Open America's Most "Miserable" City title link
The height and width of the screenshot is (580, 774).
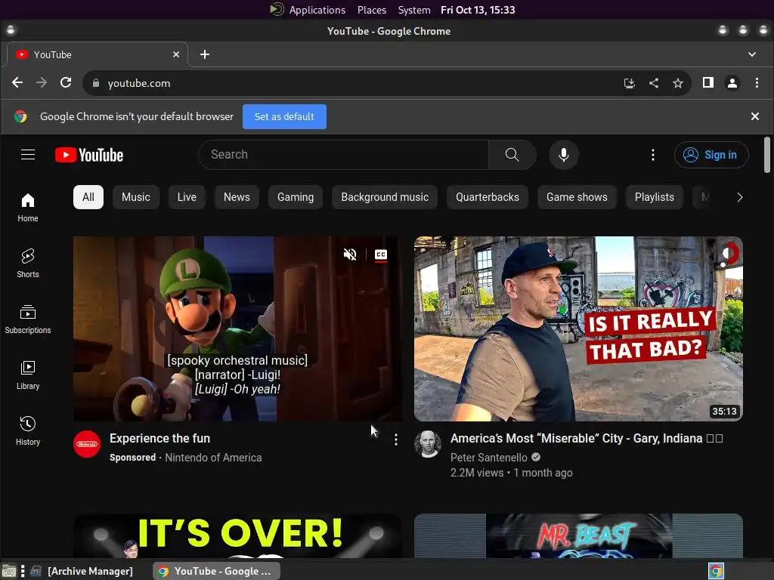587,439
